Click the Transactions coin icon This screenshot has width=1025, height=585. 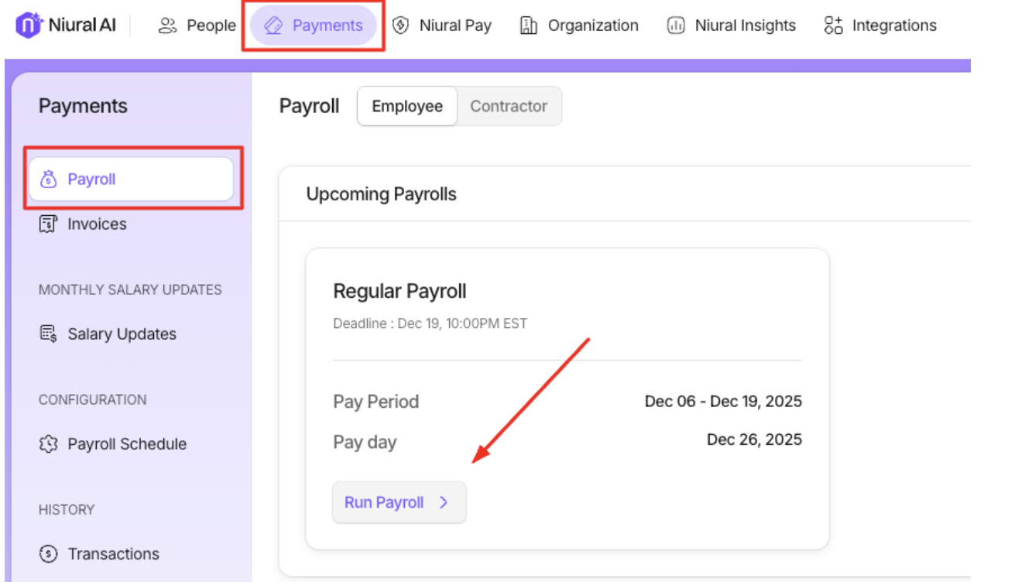[x=48, y=554]
